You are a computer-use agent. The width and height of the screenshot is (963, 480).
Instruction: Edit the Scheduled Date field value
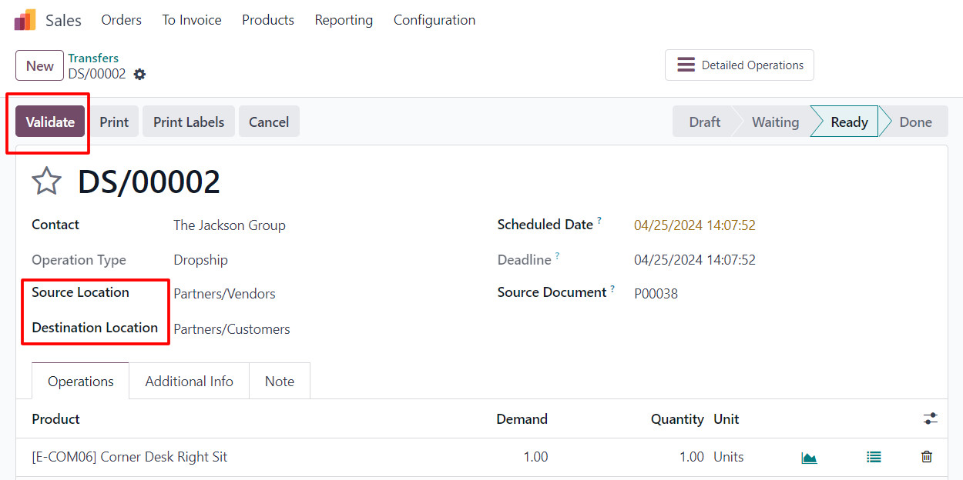pos(695,225)
